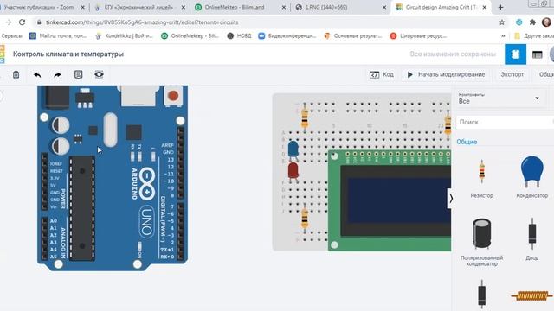This screenshot has height=311, width=554.
Task: Delete selection with the trash icon
Action: 16,75
